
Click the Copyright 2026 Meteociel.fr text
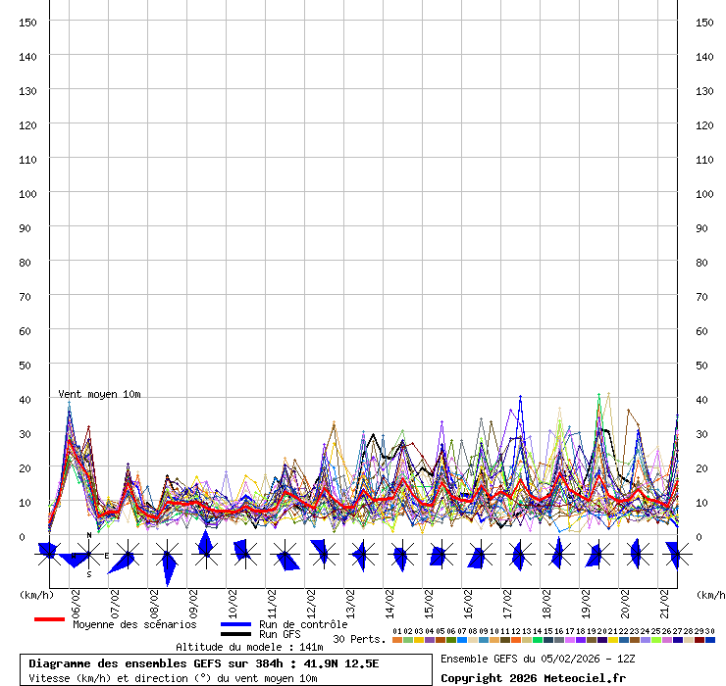[x=533, y=677]
